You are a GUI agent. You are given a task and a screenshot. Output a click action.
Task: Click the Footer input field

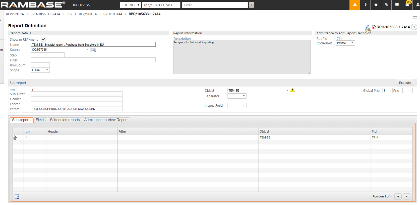coord(77,104)
